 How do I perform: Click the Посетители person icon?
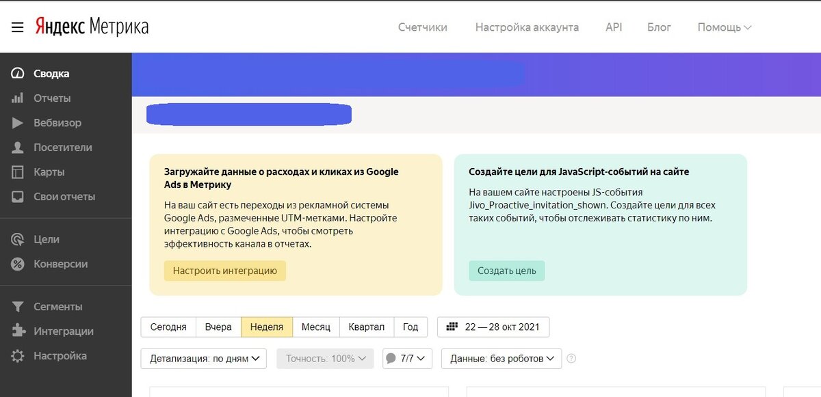coord(18,148)
